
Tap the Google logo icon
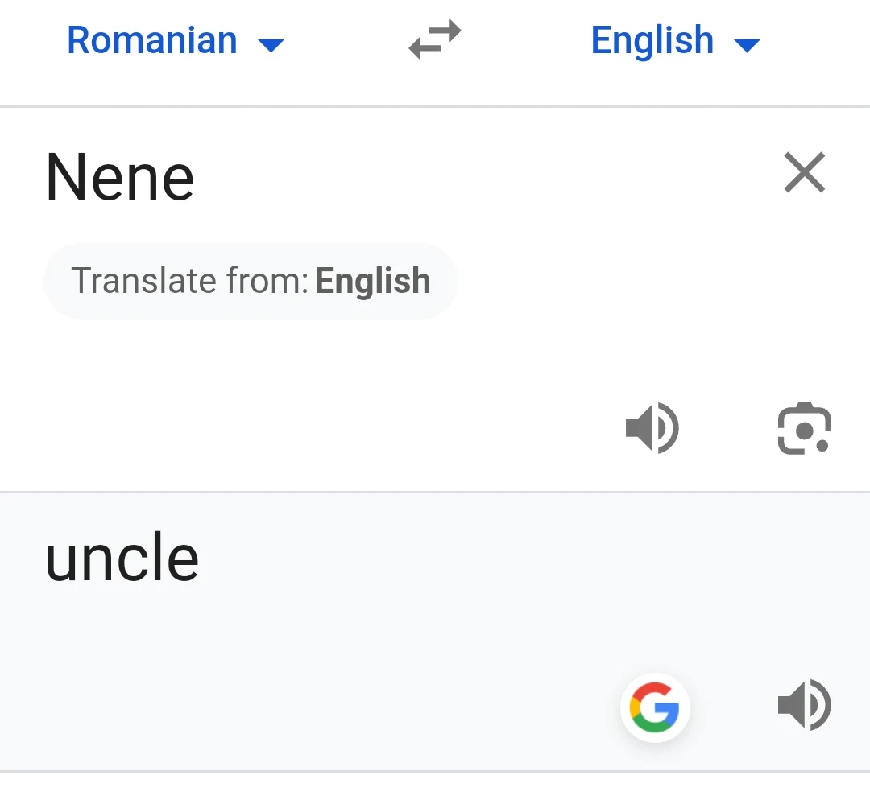pyautogui.click(x=656, y=707)
